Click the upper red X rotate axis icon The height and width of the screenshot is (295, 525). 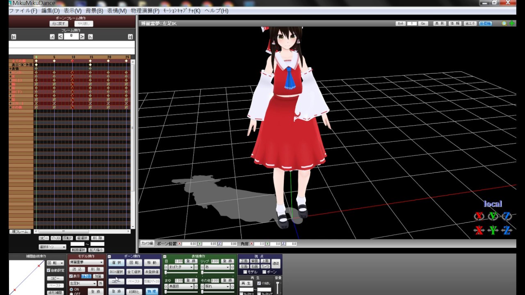(479, 216)
